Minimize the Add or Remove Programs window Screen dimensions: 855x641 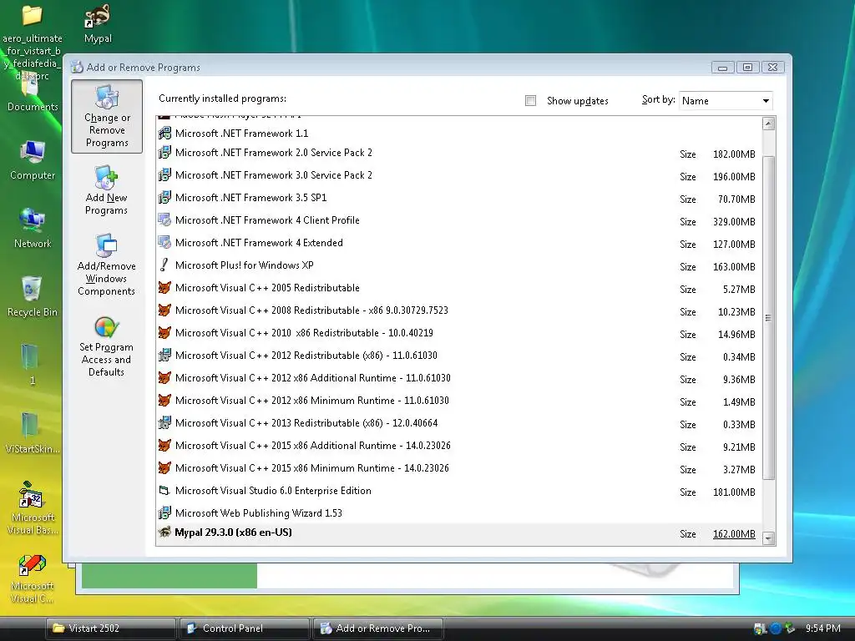[x=723, y=67]
